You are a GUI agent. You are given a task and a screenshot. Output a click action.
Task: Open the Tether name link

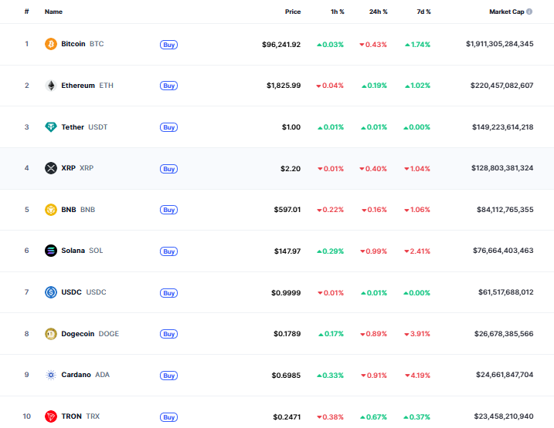(73, 127)
